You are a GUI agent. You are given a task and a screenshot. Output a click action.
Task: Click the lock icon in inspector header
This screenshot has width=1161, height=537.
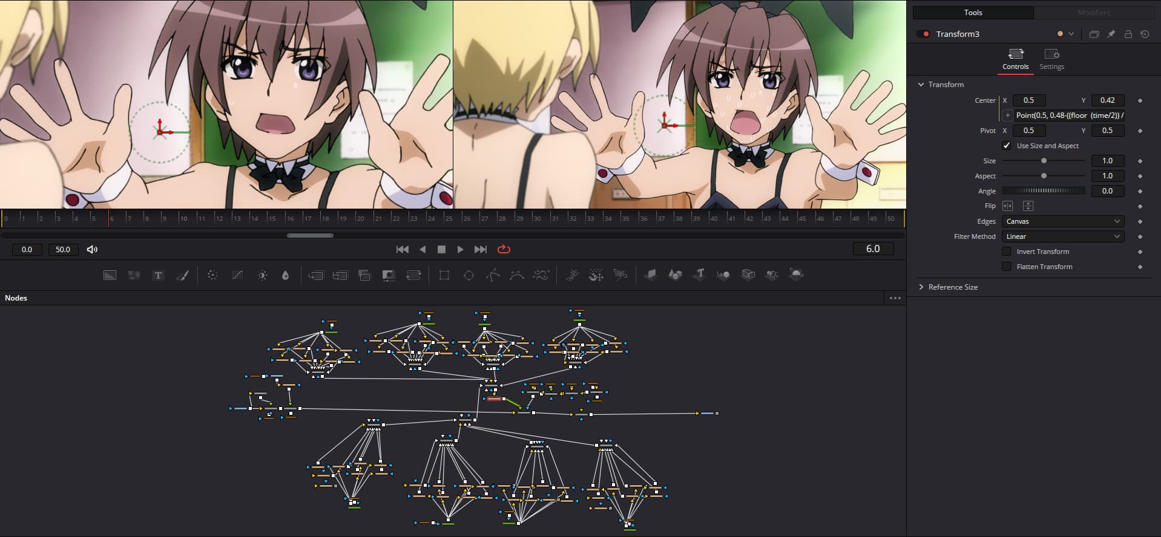coord(1128,34)
